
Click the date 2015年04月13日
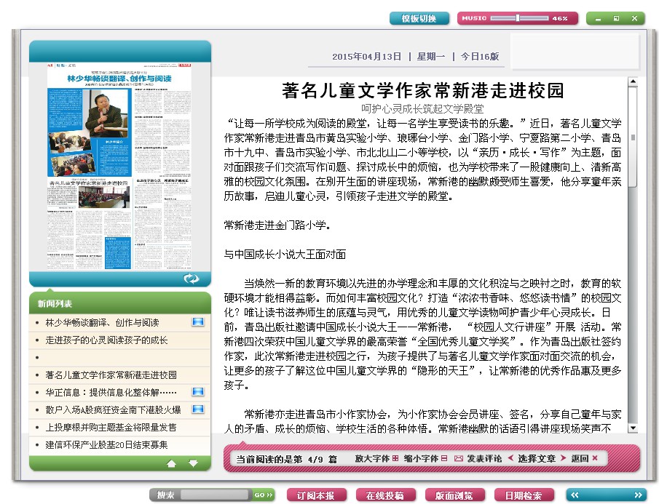(x=366, y=56)
